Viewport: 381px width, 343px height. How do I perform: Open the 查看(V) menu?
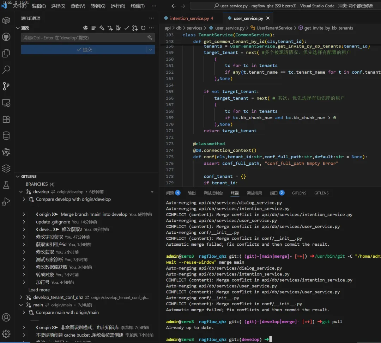78,6
